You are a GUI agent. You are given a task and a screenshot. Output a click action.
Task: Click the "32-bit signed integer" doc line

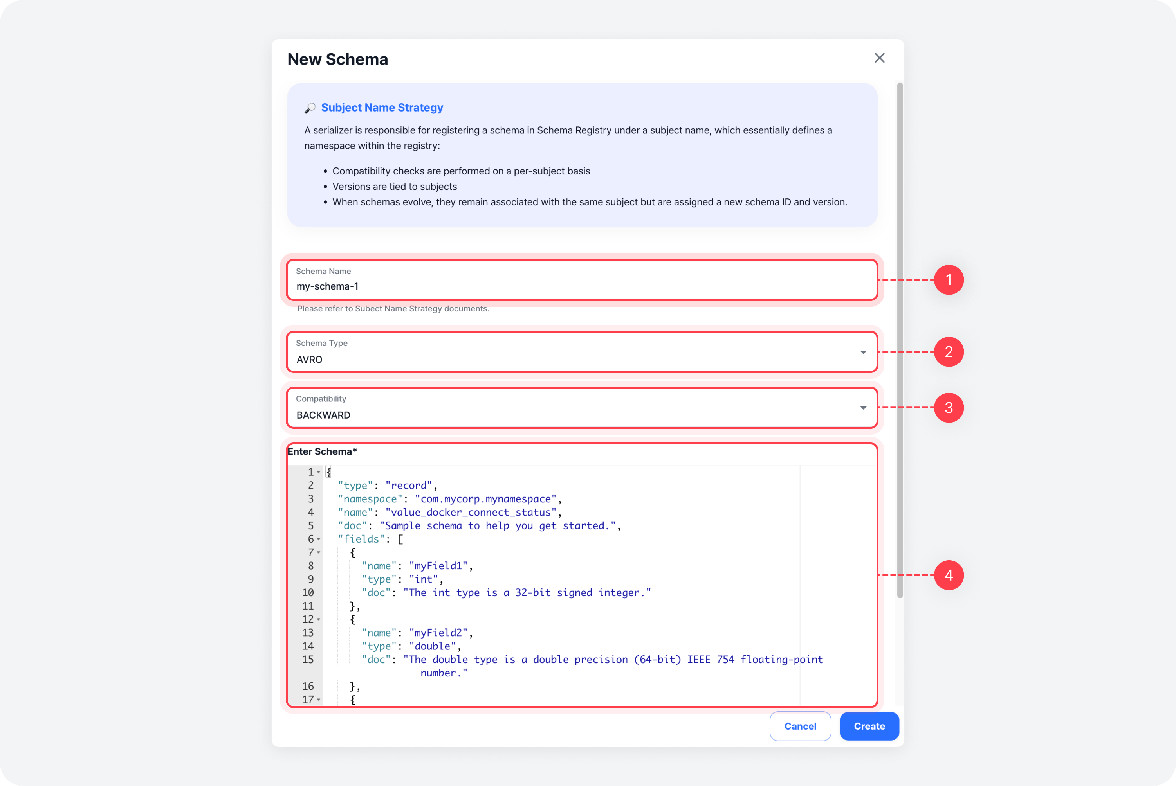pyautogui.click(x=507, y=593)
